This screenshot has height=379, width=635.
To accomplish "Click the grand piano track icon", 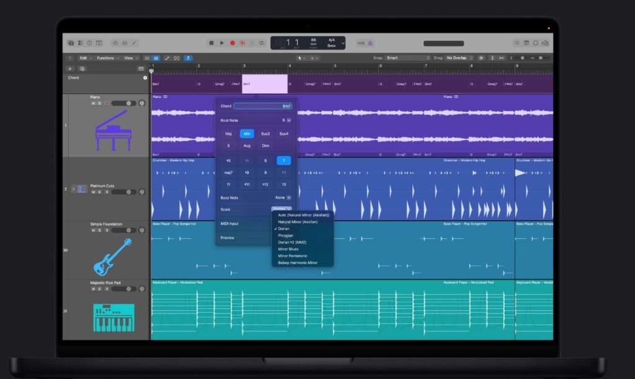I will pyautogui.click(x=112, y=131).
